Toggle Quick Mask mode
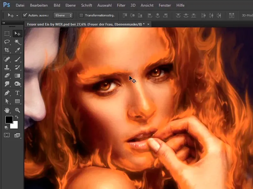Image resolution: width=253 pixels, height=189 pixels. coord(7,135)
